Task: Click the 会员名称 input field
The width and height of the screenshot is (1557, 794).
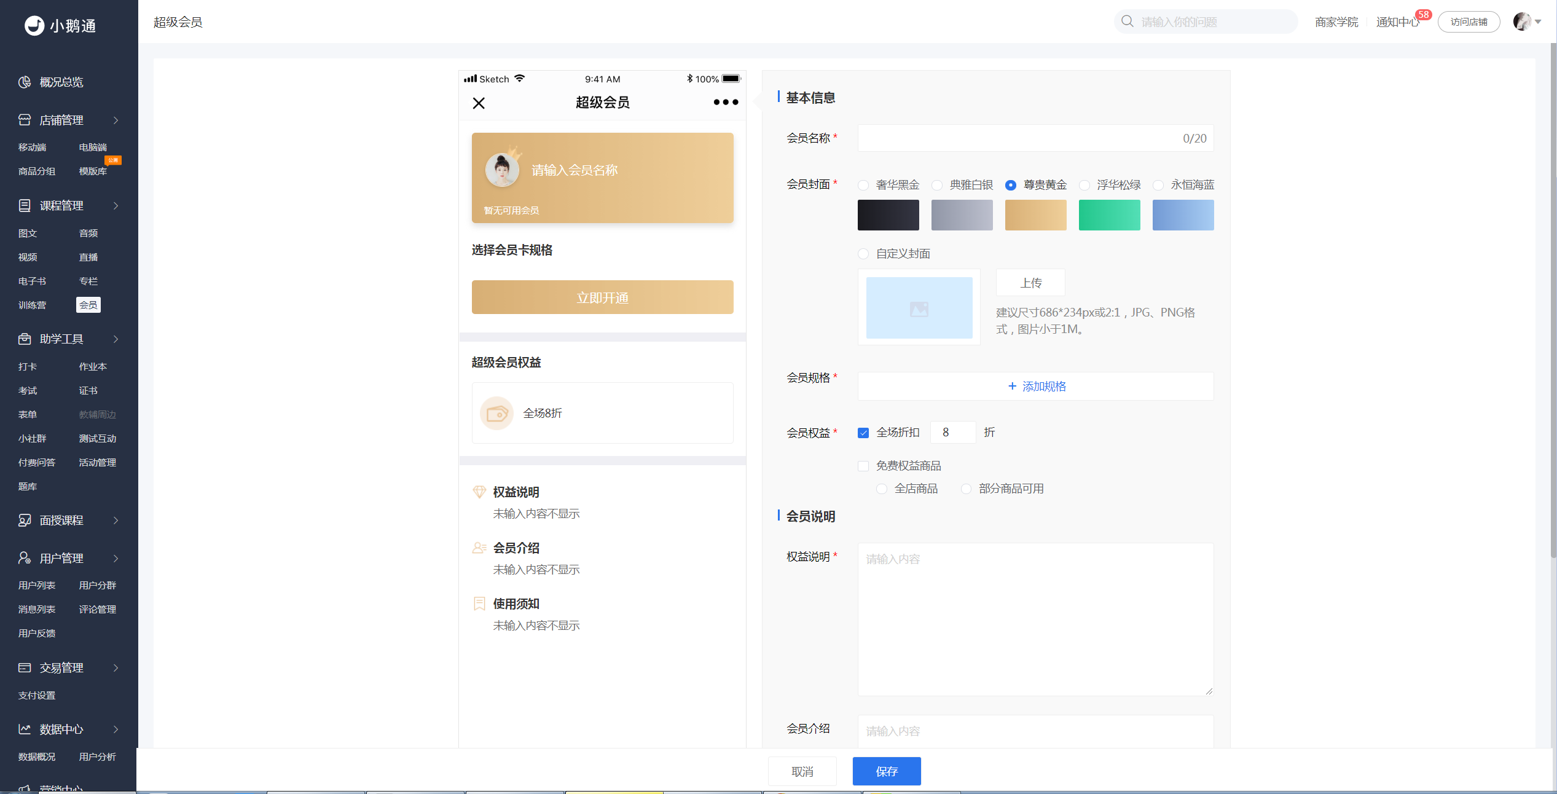Action: pyautogui.click(x=1035, y=138)
